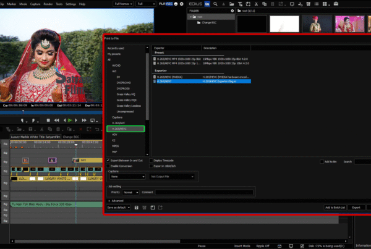Click the Comment input field
The image size is (371, 249).
205,193
